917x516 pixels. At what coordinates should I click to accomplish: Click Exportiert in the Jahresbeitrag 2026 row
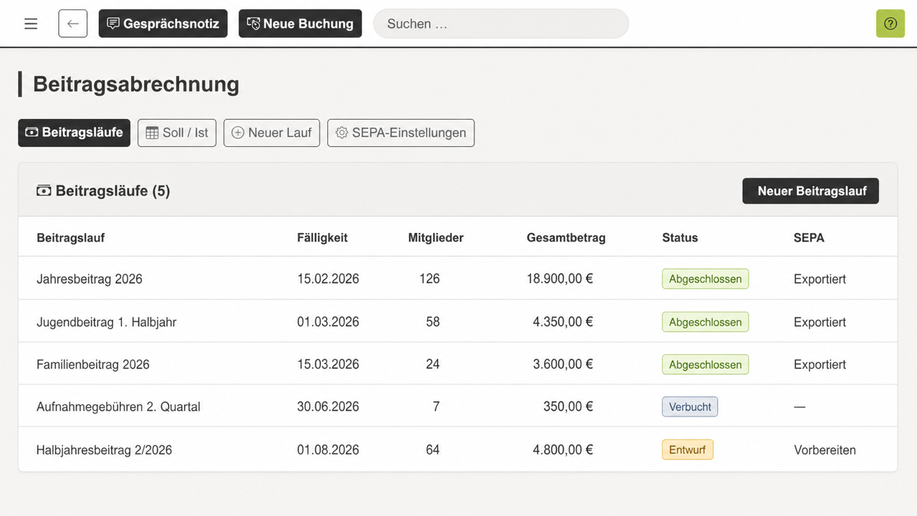820,279
